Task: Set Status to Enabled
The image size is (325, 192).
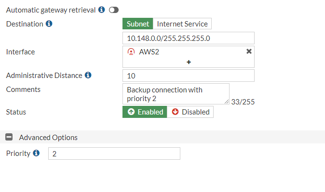Action: [x=145, y=112]
